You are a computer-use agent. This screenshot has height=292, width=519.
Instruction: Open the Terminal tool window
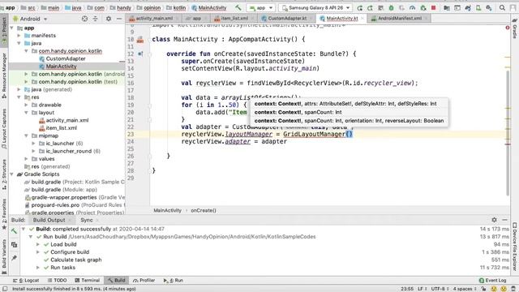coord(87,281)
